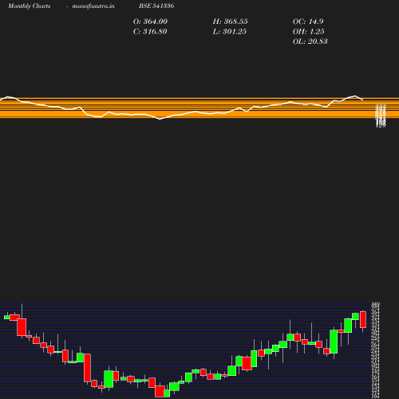Click the BSE 541336 symbol text
The width and height of the screenshot is (399, 399).
[156, 6]
